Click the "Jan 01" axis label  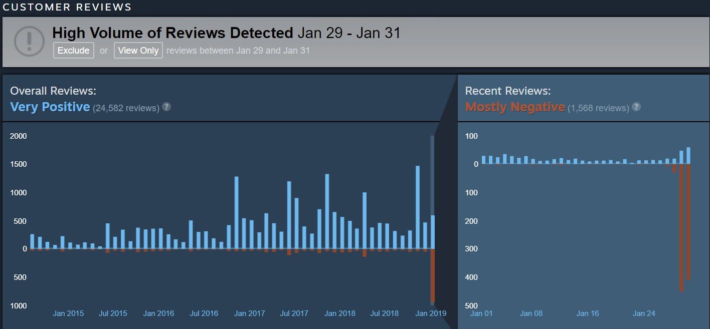point(481,313)
